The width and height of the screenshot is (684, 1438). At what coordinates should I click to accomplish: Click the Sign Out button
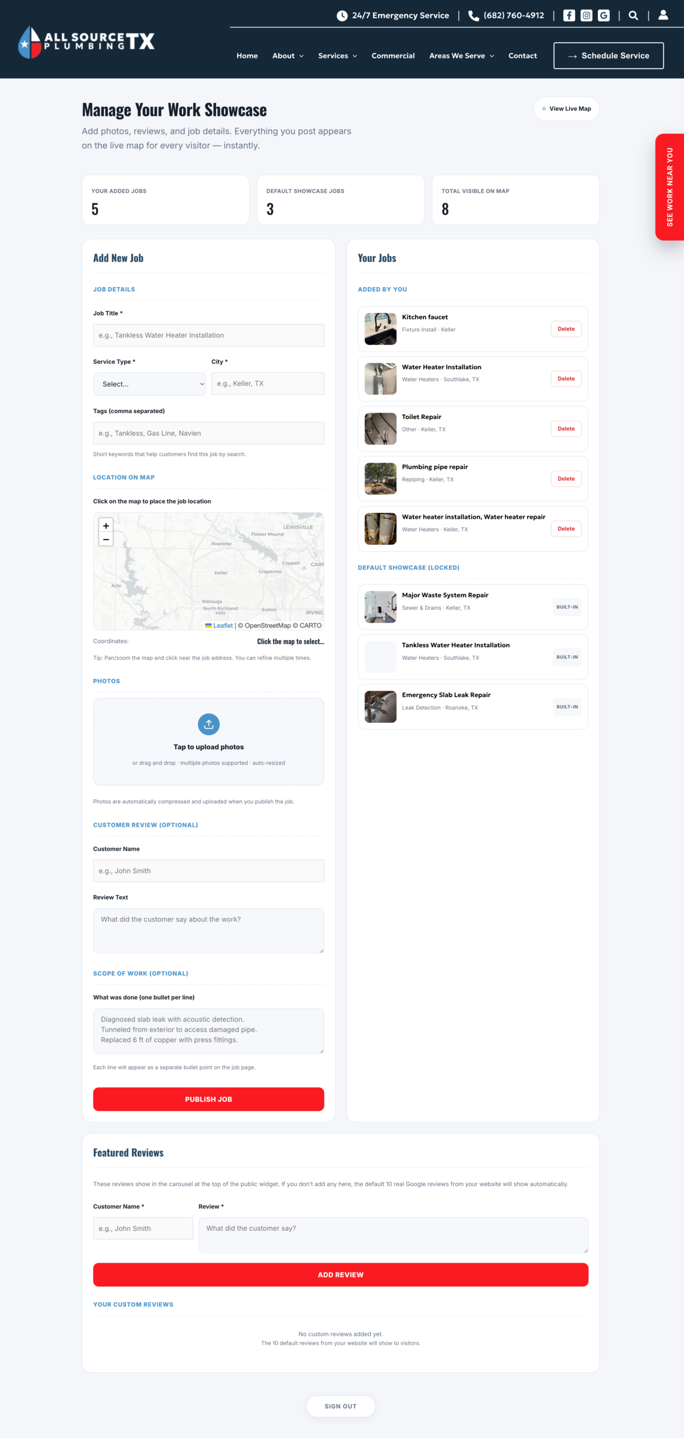tap(340, 1407)
